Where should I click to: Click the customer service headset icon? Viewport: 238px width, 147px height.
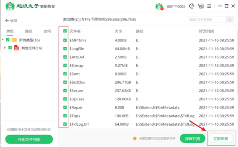pos(192,6)
